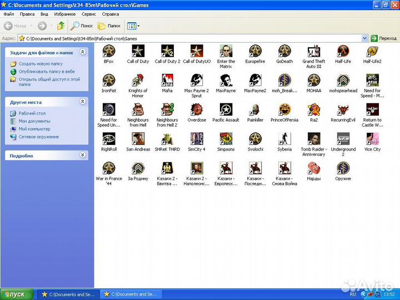This screenshot has height=300, width=400.
Task: Click Открыть общий доступ к этой папке
Action: 49,82
